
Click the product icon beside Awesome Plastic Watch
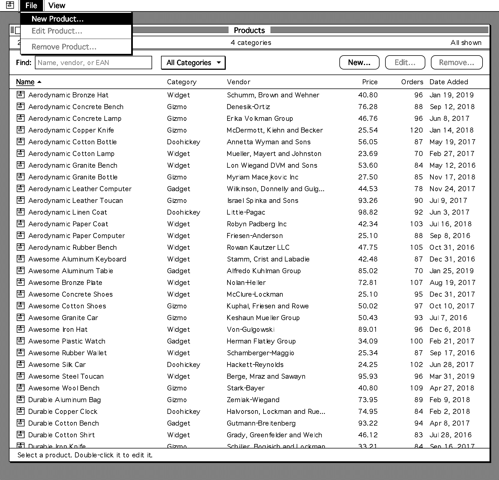[x=20, y=341]
